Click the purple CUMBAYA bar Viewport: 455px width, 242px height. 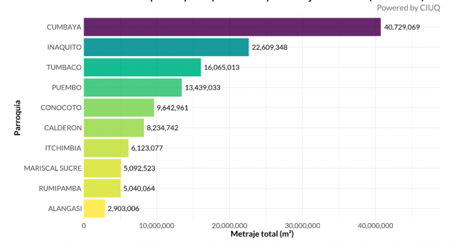[x=232, y=27]
